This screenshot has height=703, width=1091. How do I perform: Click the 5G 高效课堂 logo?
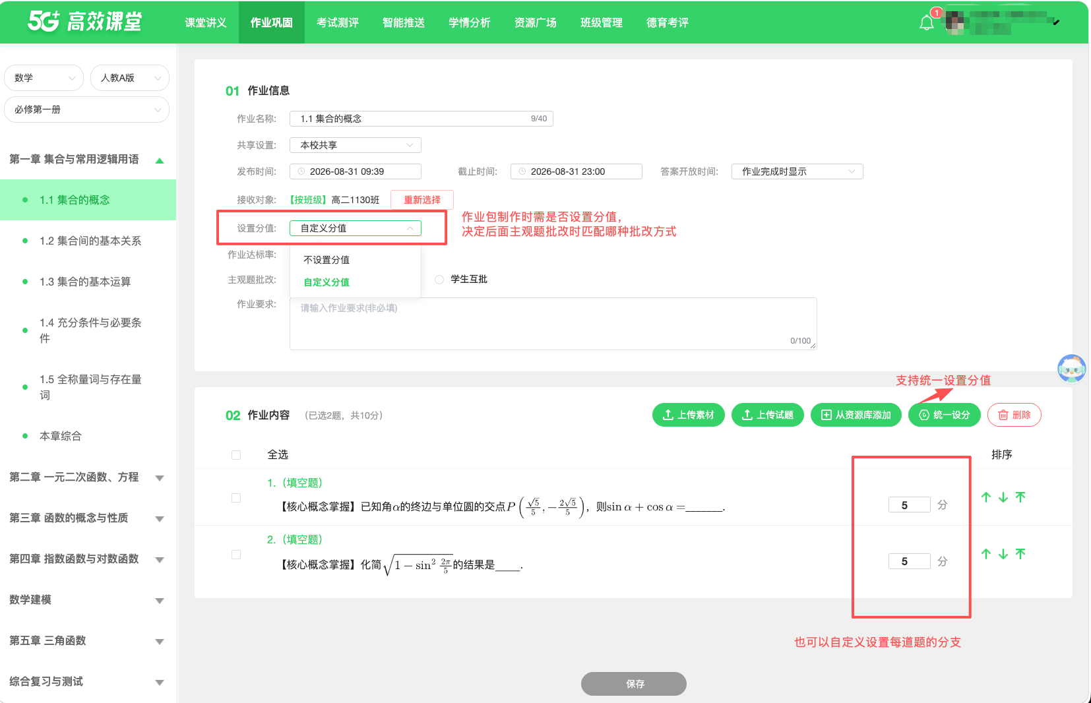(84, 22)
